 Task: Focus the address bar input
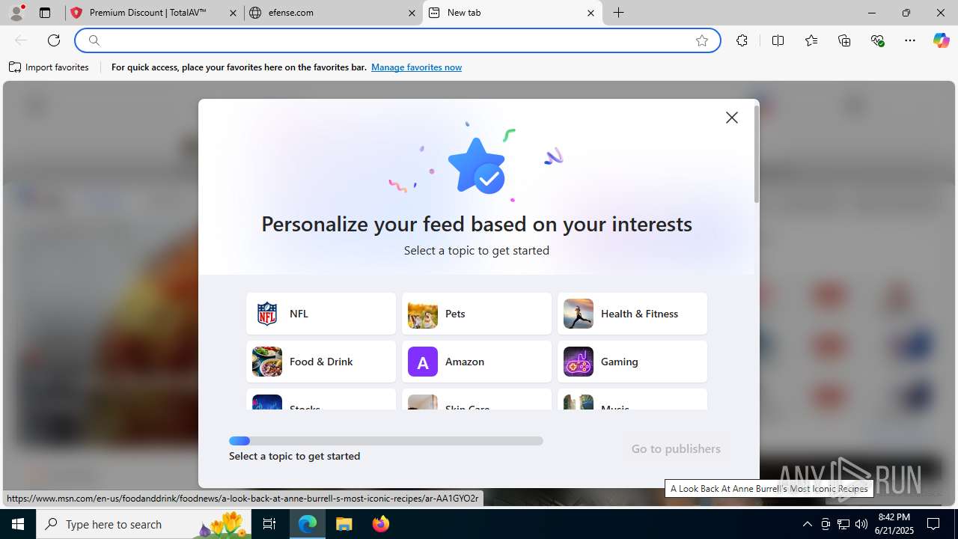tap(397, 40)
